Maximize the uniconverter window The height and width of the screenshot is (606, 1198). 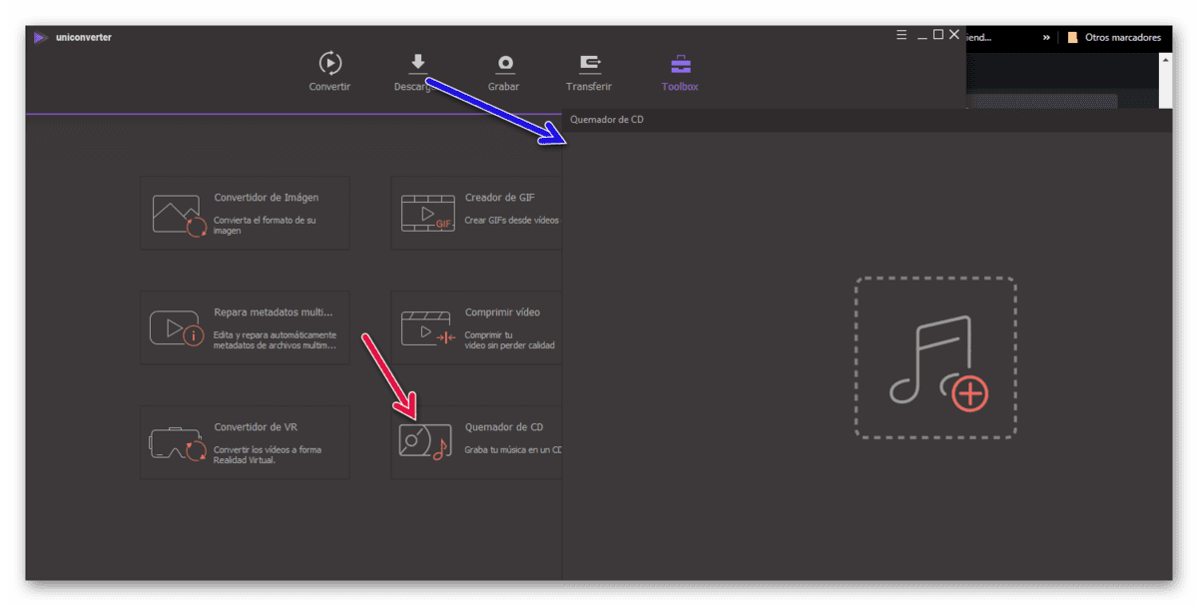tap(937, 35)
